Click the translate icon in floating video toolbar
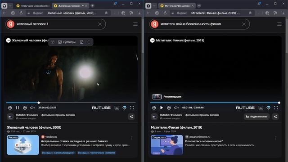 pyautogui.click(x=53, y=42)
